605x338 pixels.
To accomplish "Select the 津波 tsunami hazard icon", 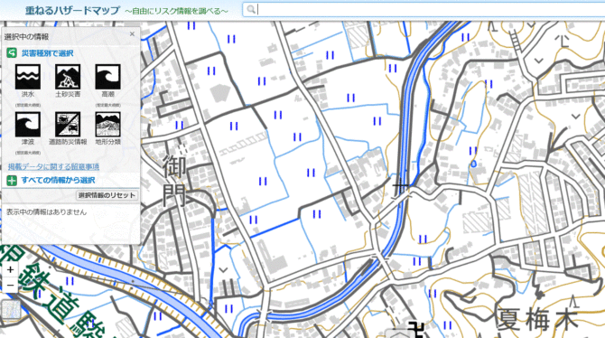I will 28,125.
